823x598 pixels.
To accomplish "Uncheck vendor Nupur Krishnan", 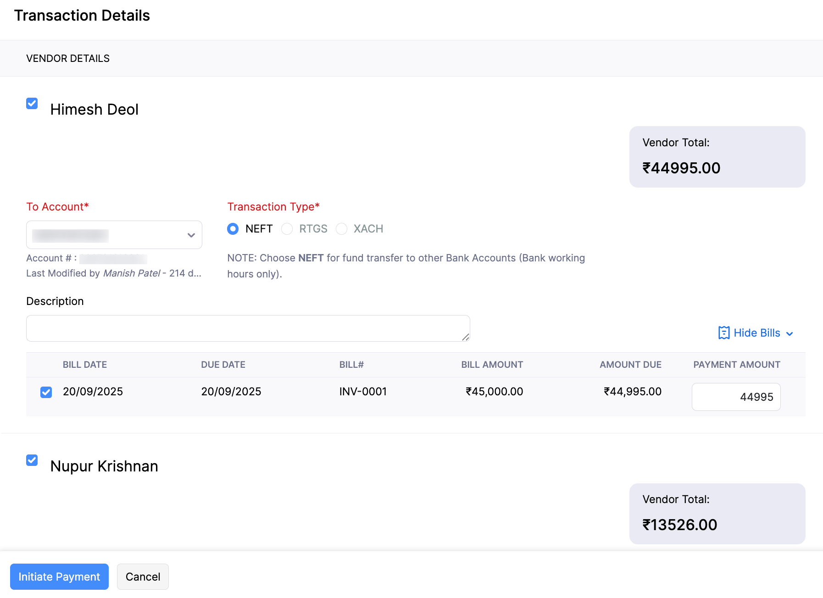I will pos(32,460).
